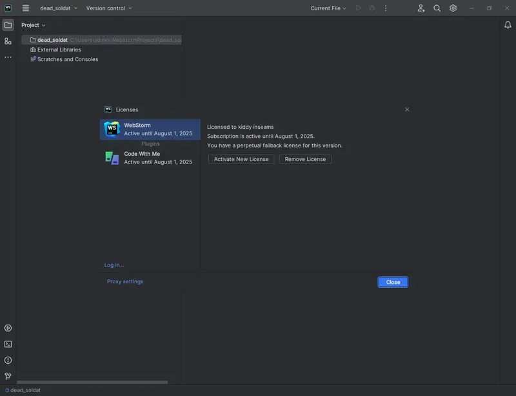
Task: Click the WebStorm logo in title bar
Action: (8, 8)
